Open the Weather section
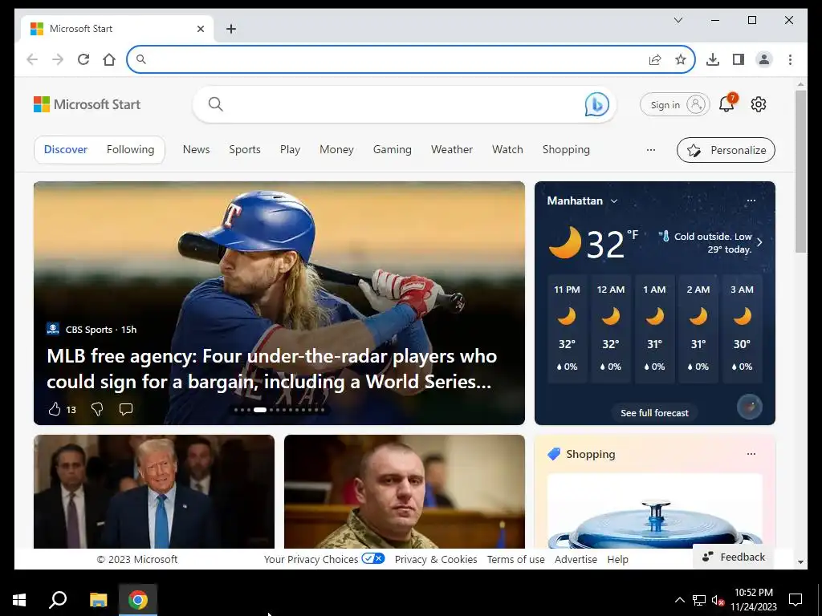The image size is (822, 616). point(452,150)
